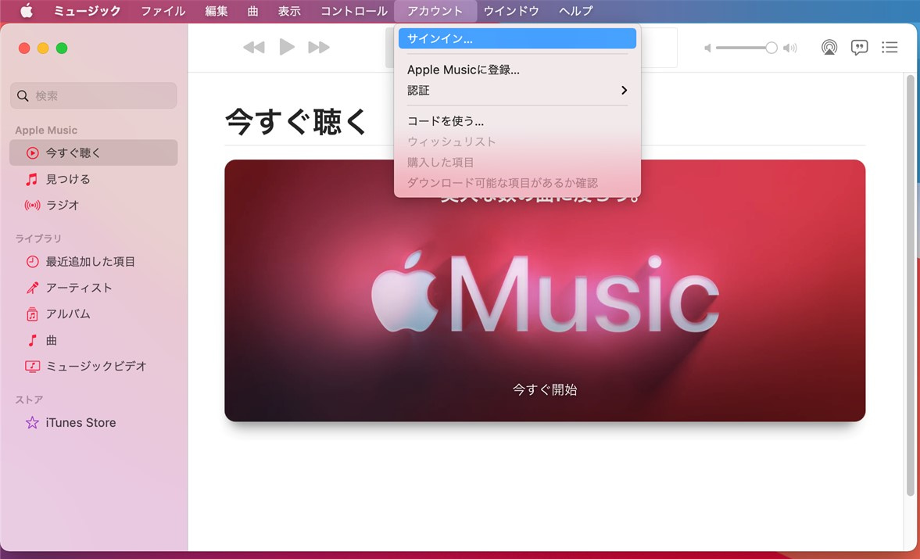Open 最近追加した項目 in library
The image size is (920, 559).
click(x=90, y=262)
